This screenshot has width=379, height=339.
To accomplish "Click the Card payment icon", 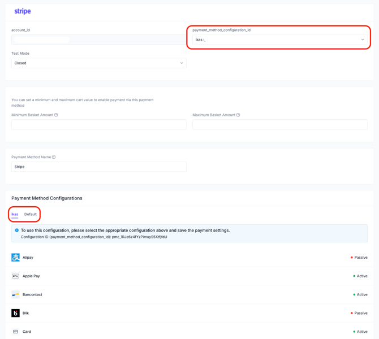I will click(x=15, y=332).
